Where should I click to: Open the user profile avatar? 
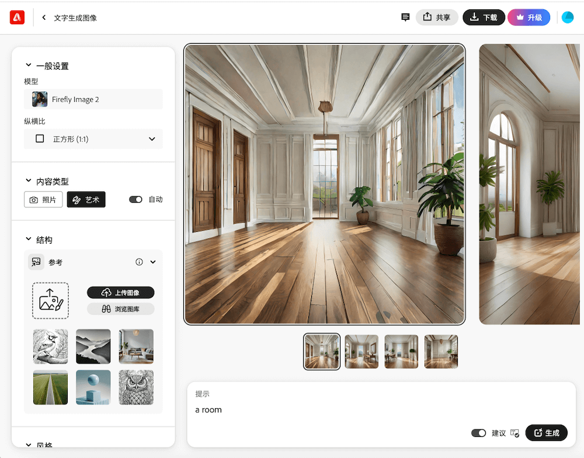[x=567, y=18]
